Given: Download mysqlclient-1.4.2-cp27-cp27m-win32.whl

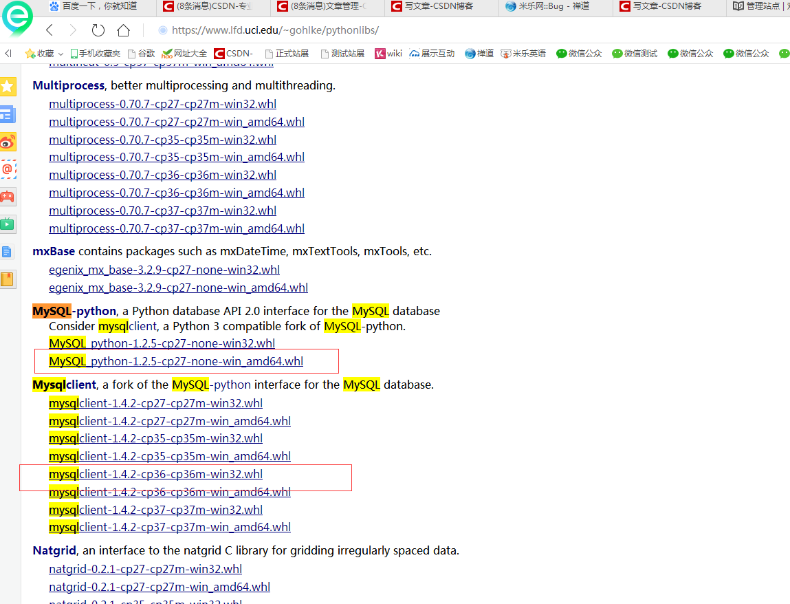Looking at the screenshot, I should (x=155, y=403).
